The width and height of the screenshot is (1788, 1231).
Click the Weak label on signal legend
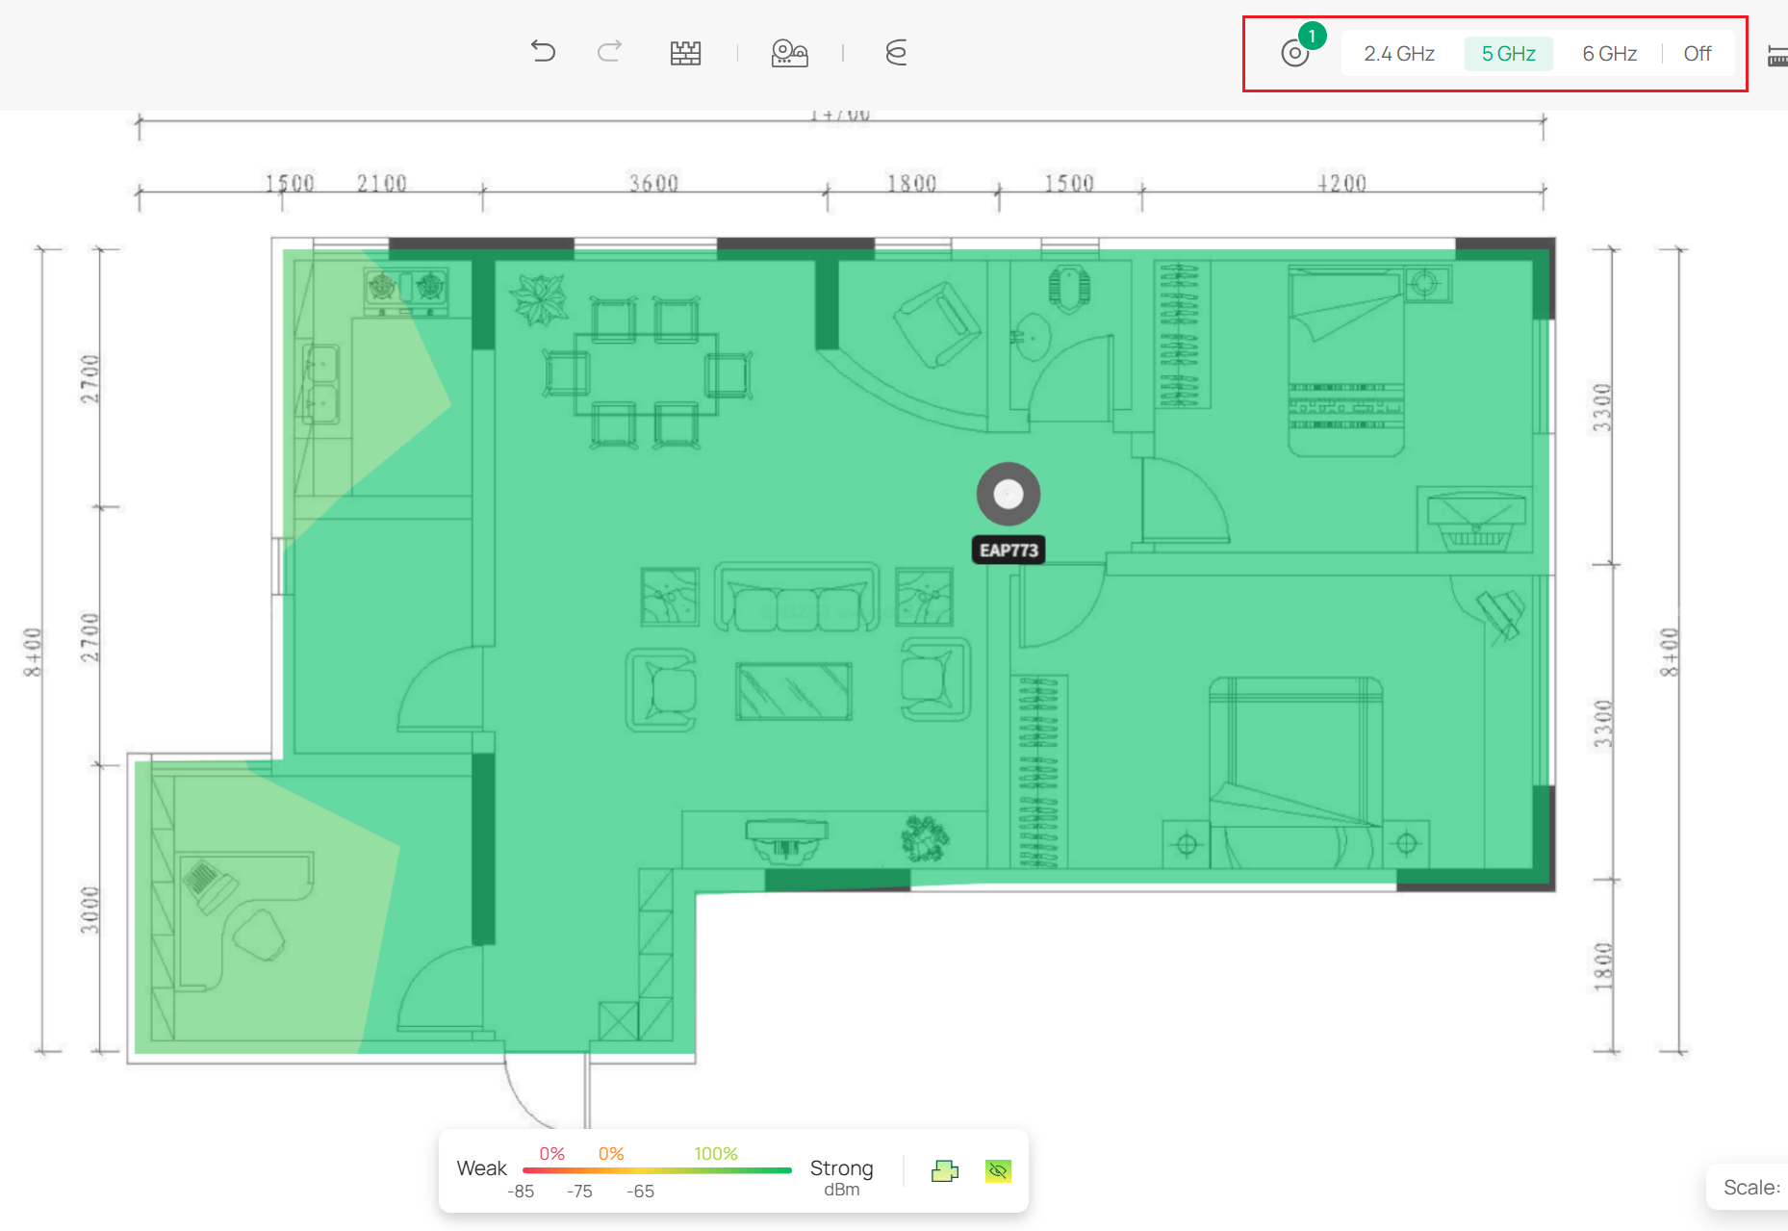(481, 1168)
